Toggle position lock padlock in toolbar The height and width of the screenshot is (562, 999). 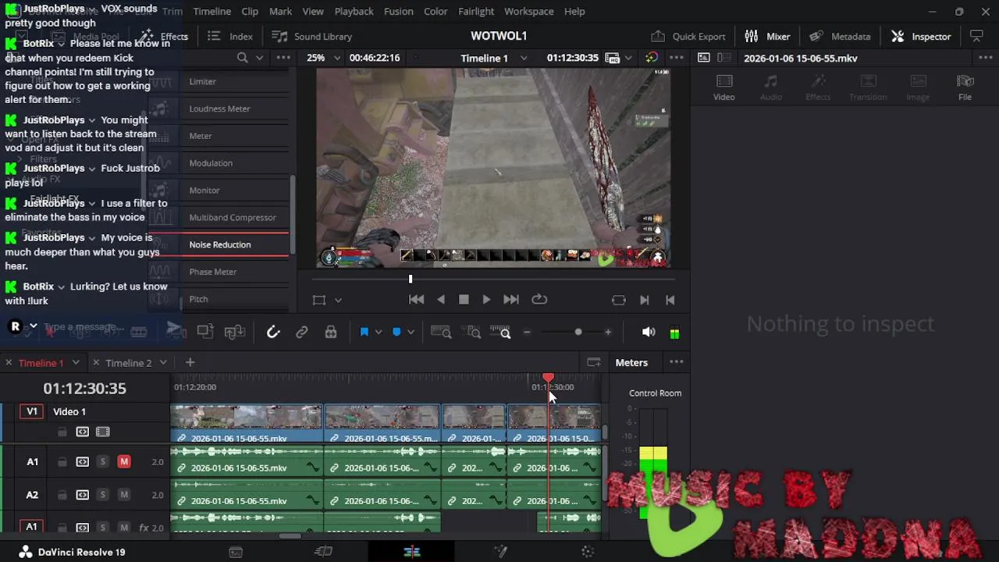tap(331, 332)
